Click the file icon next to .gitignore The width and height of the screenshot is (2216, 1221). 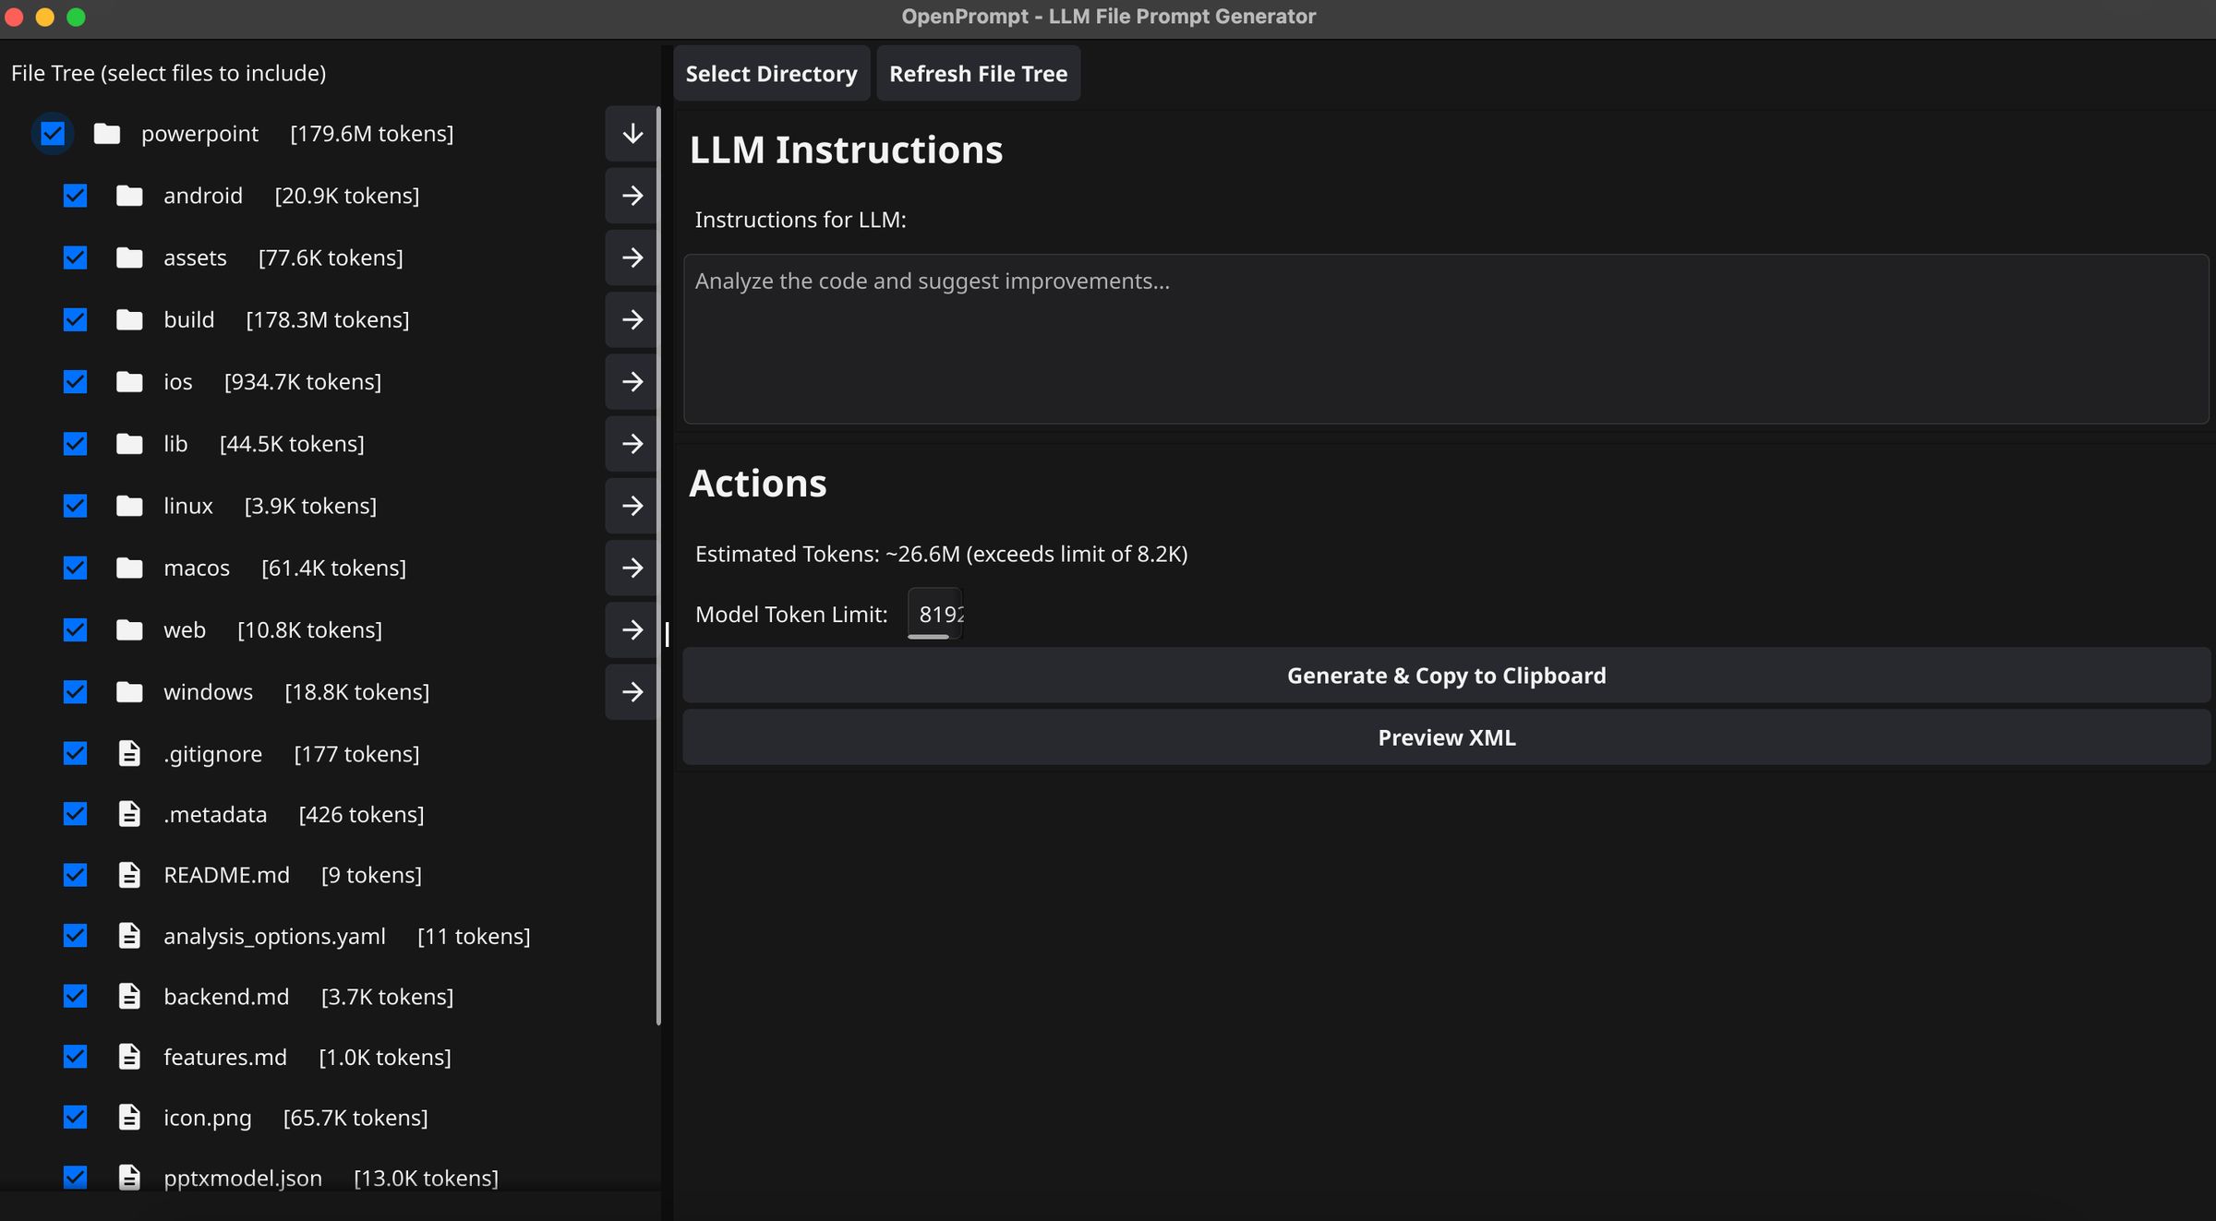[129, 753]
